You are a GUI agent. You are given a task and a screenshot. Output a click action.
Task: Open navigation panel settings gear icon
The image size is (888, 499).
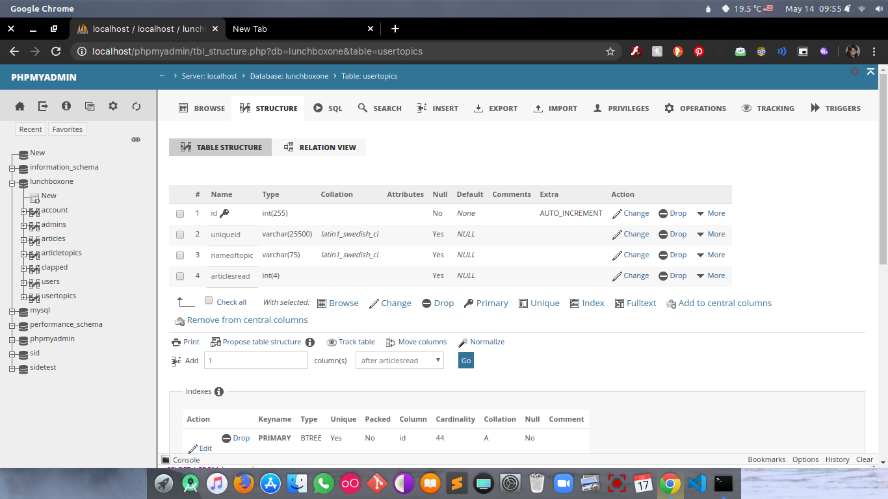[x=113, y=106]
